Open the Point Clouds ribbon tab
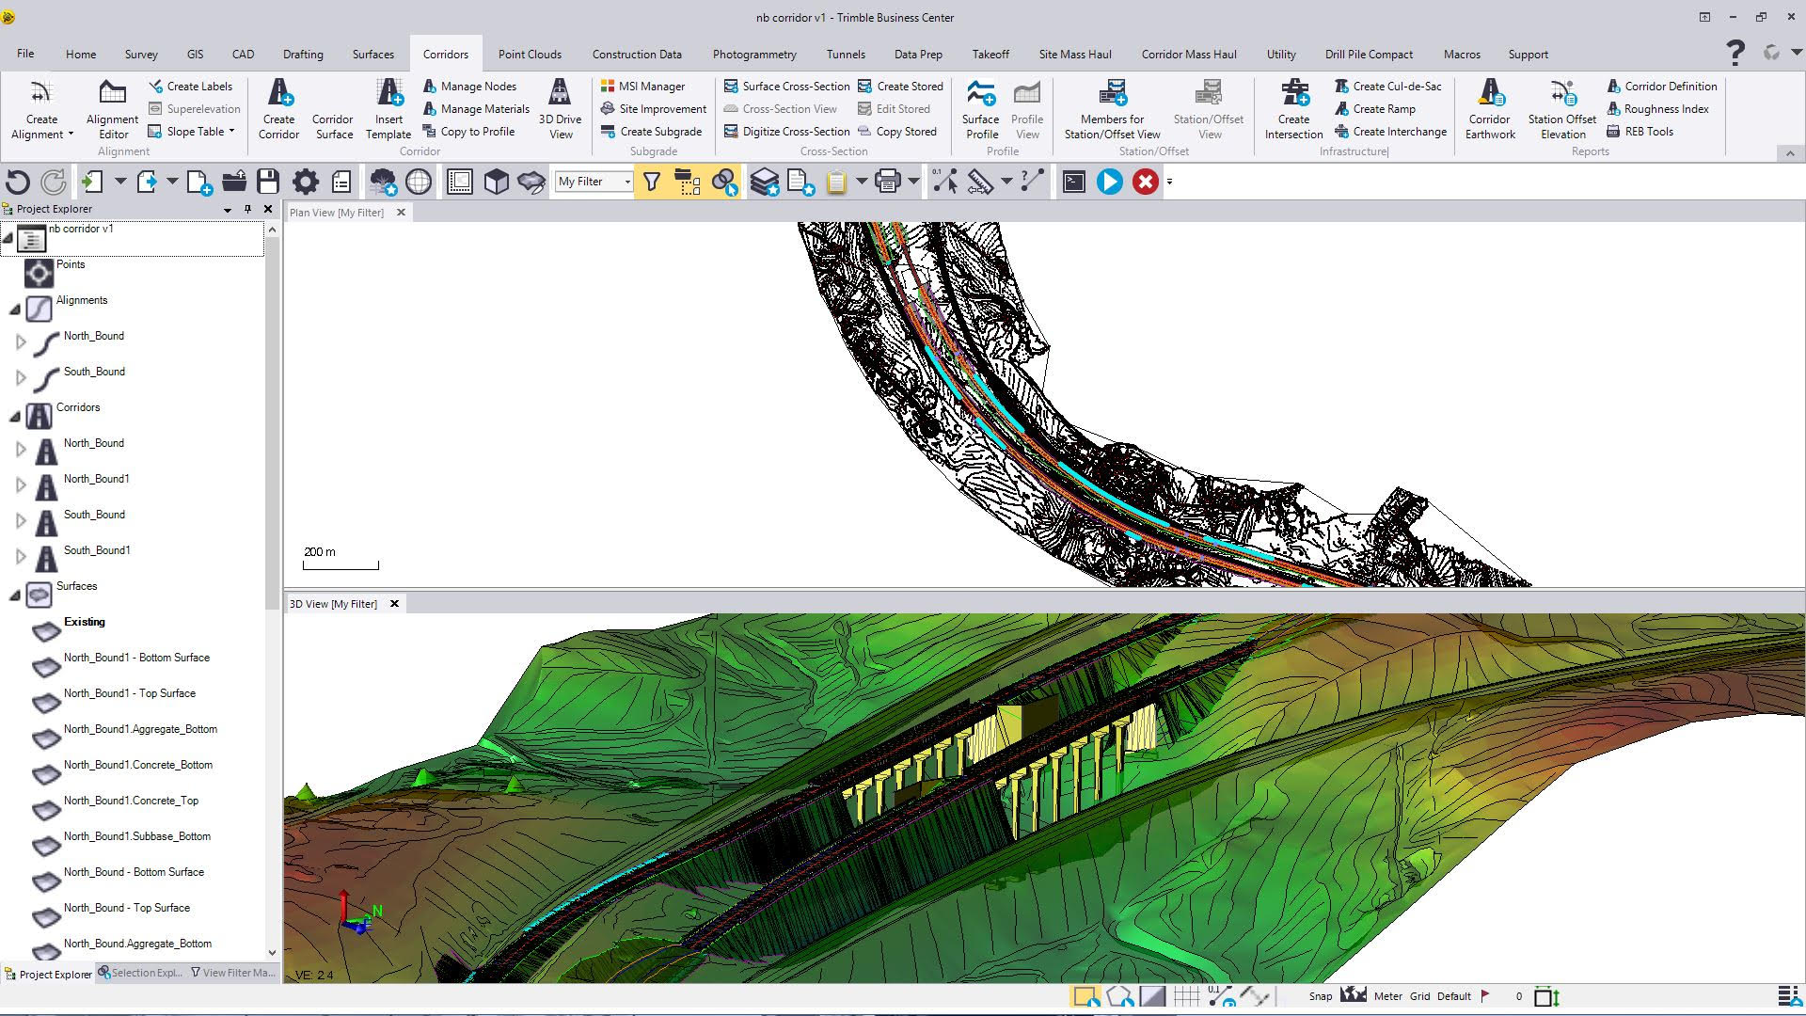The width and height of the screenshot is (1806, 1016). pos(530,55)
